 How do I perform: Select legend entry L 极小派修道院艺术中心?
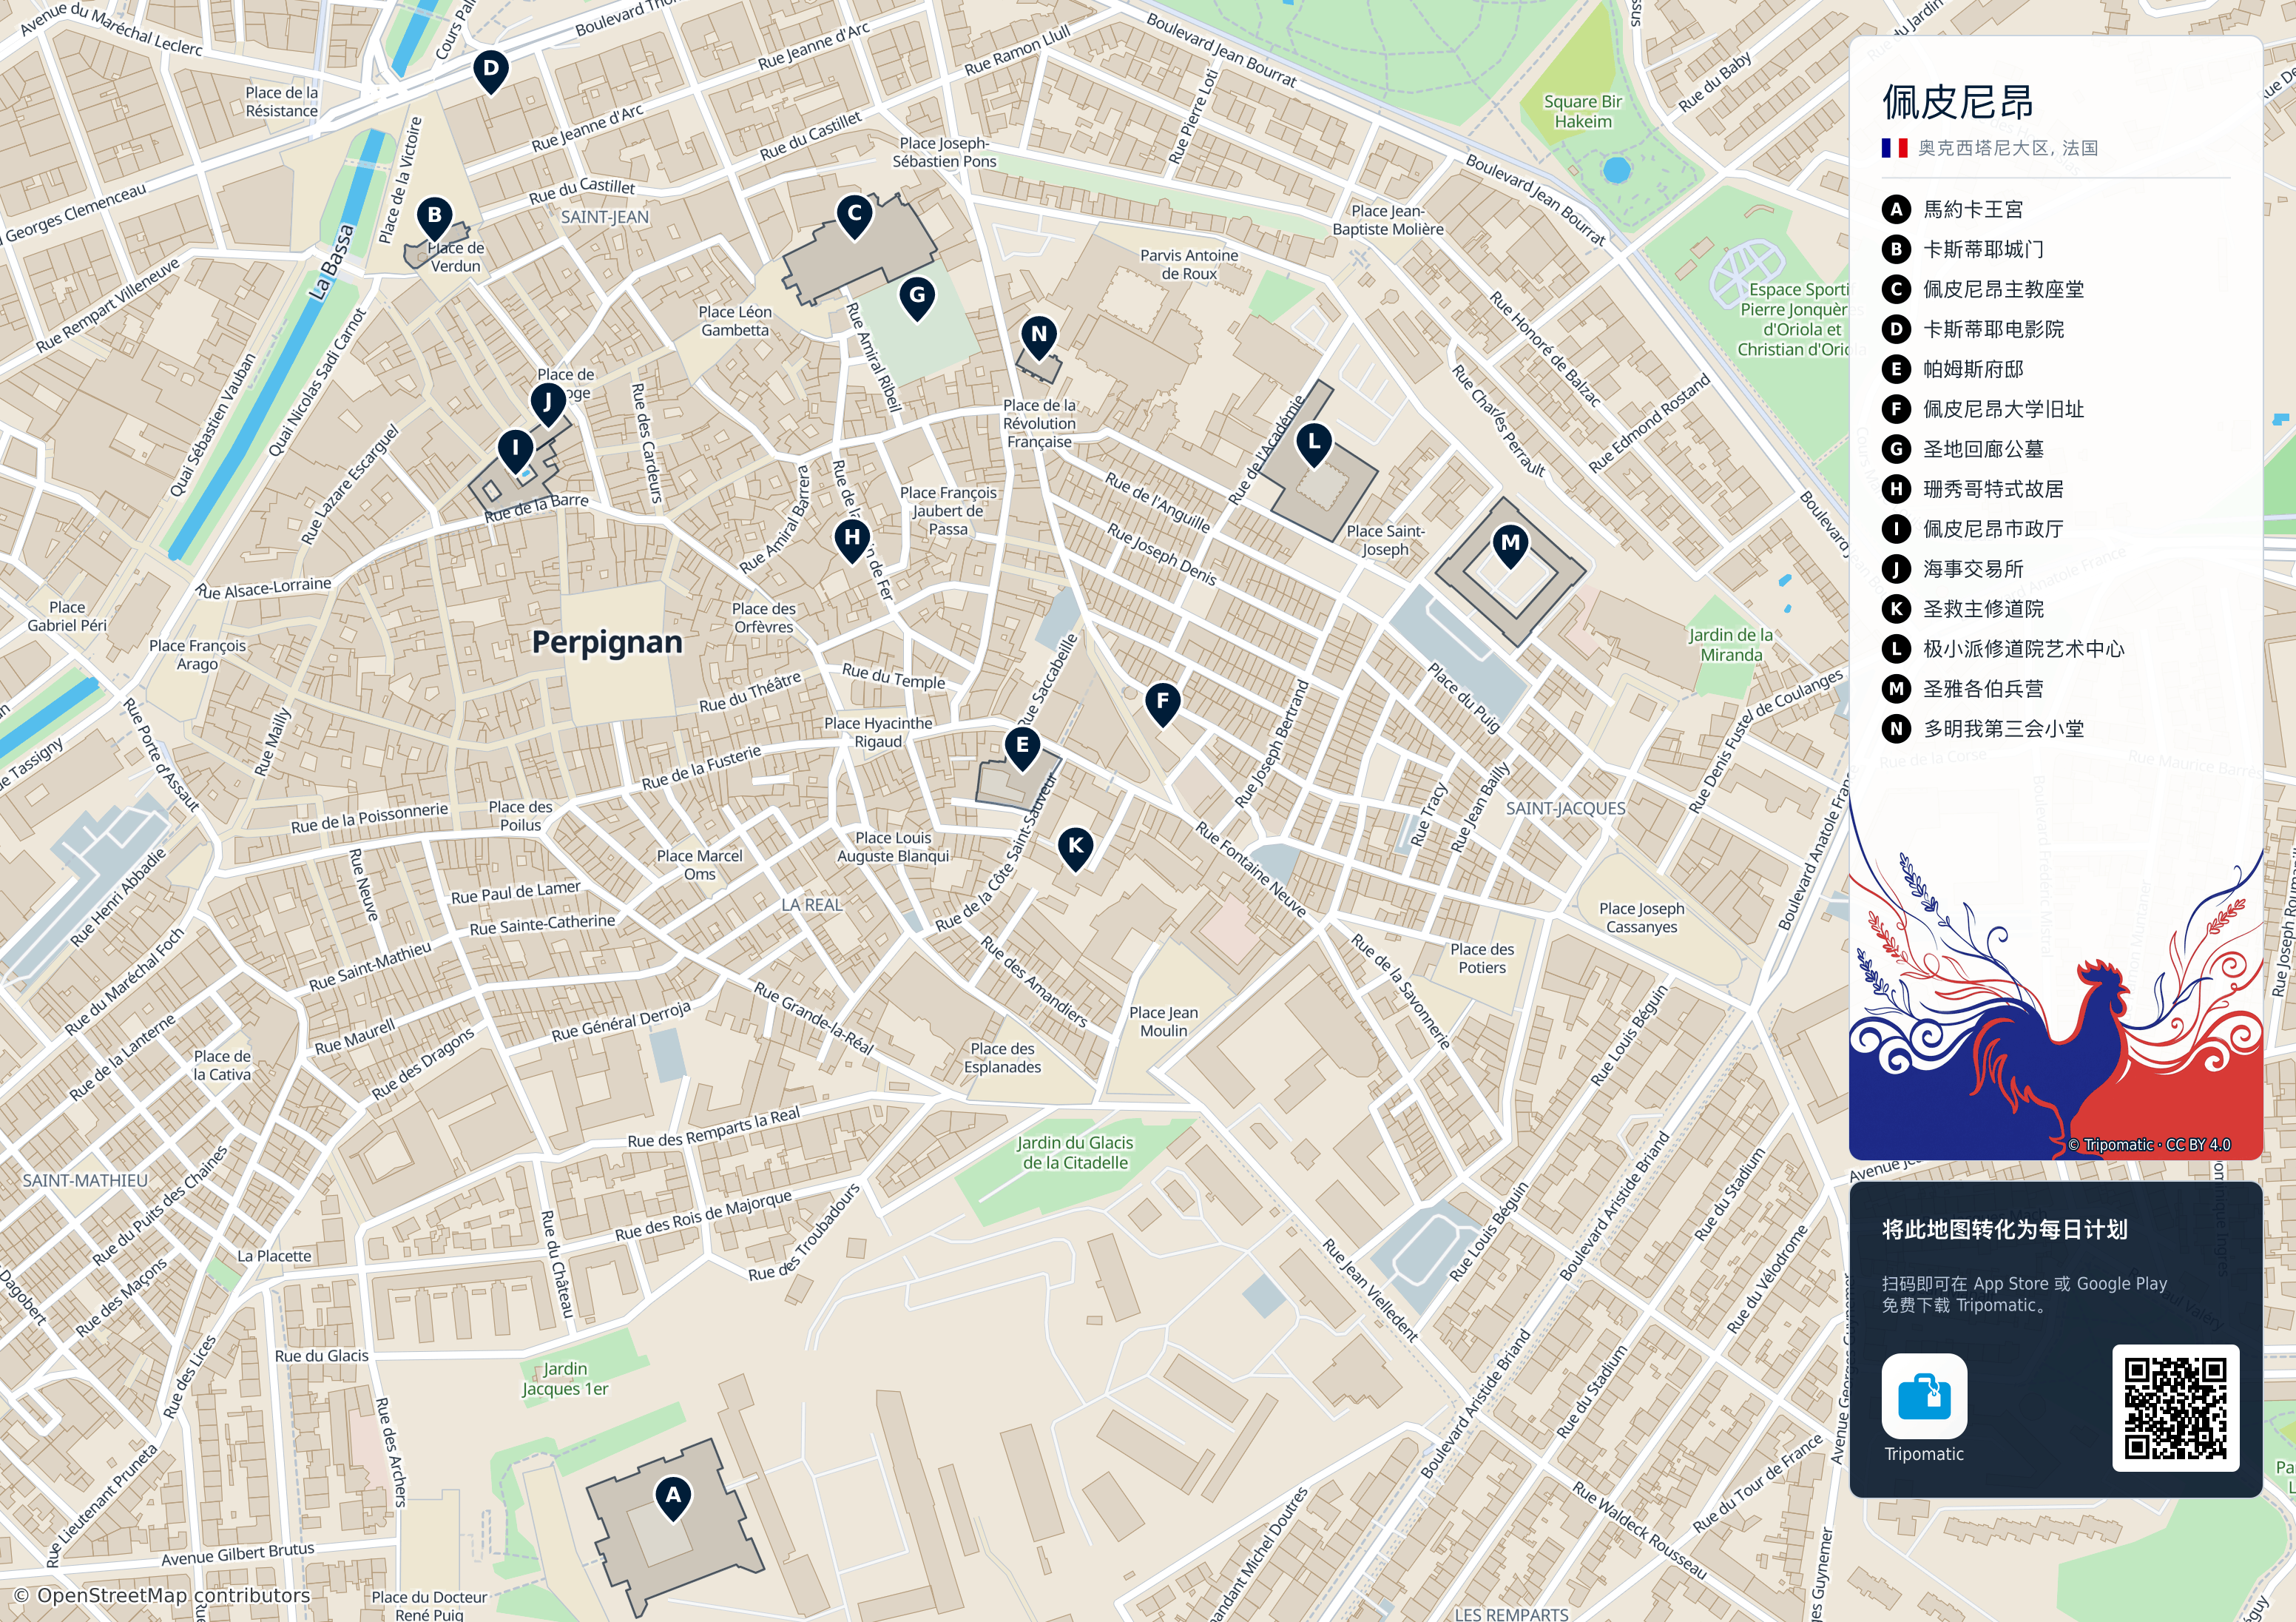pos(2003,650)
